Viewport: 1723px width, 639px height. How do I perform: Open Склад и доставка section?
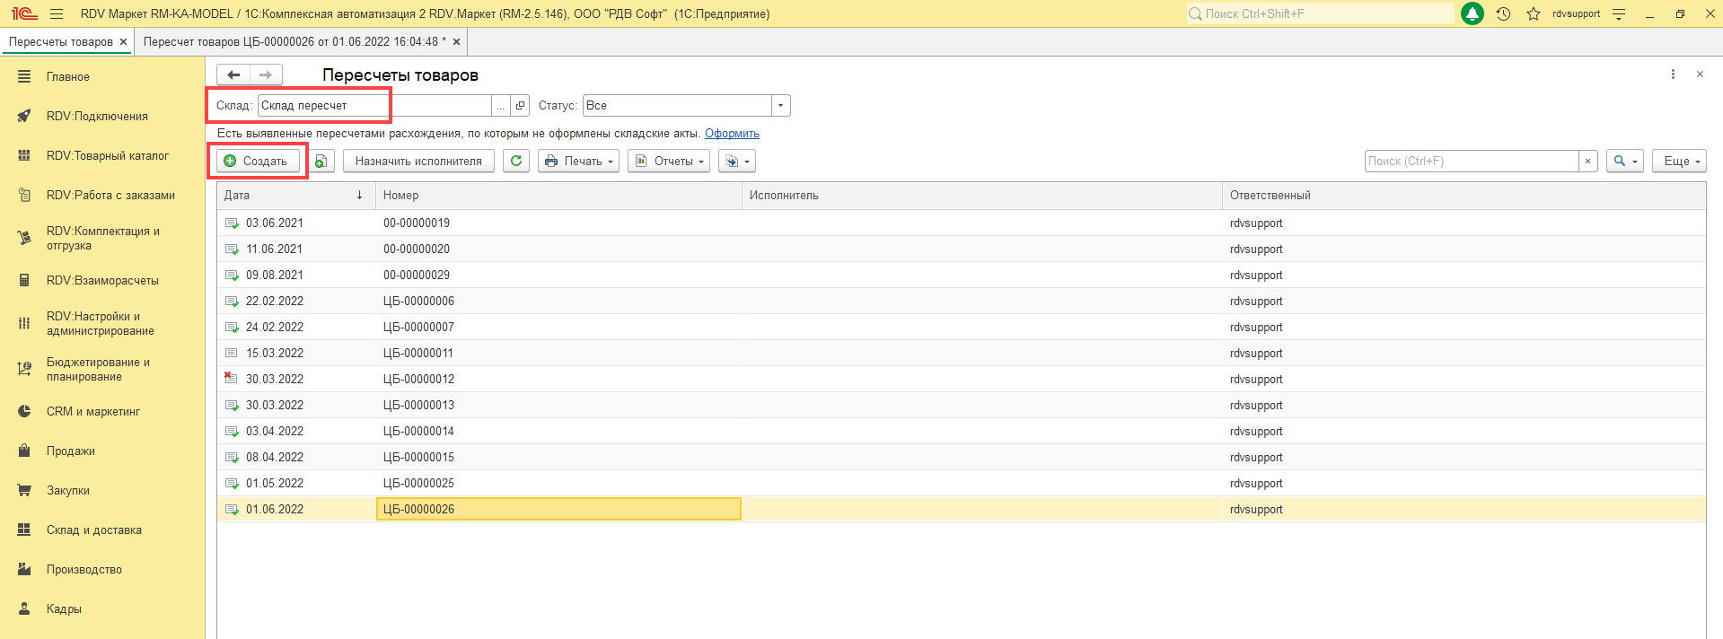click(x=94, y=530)
